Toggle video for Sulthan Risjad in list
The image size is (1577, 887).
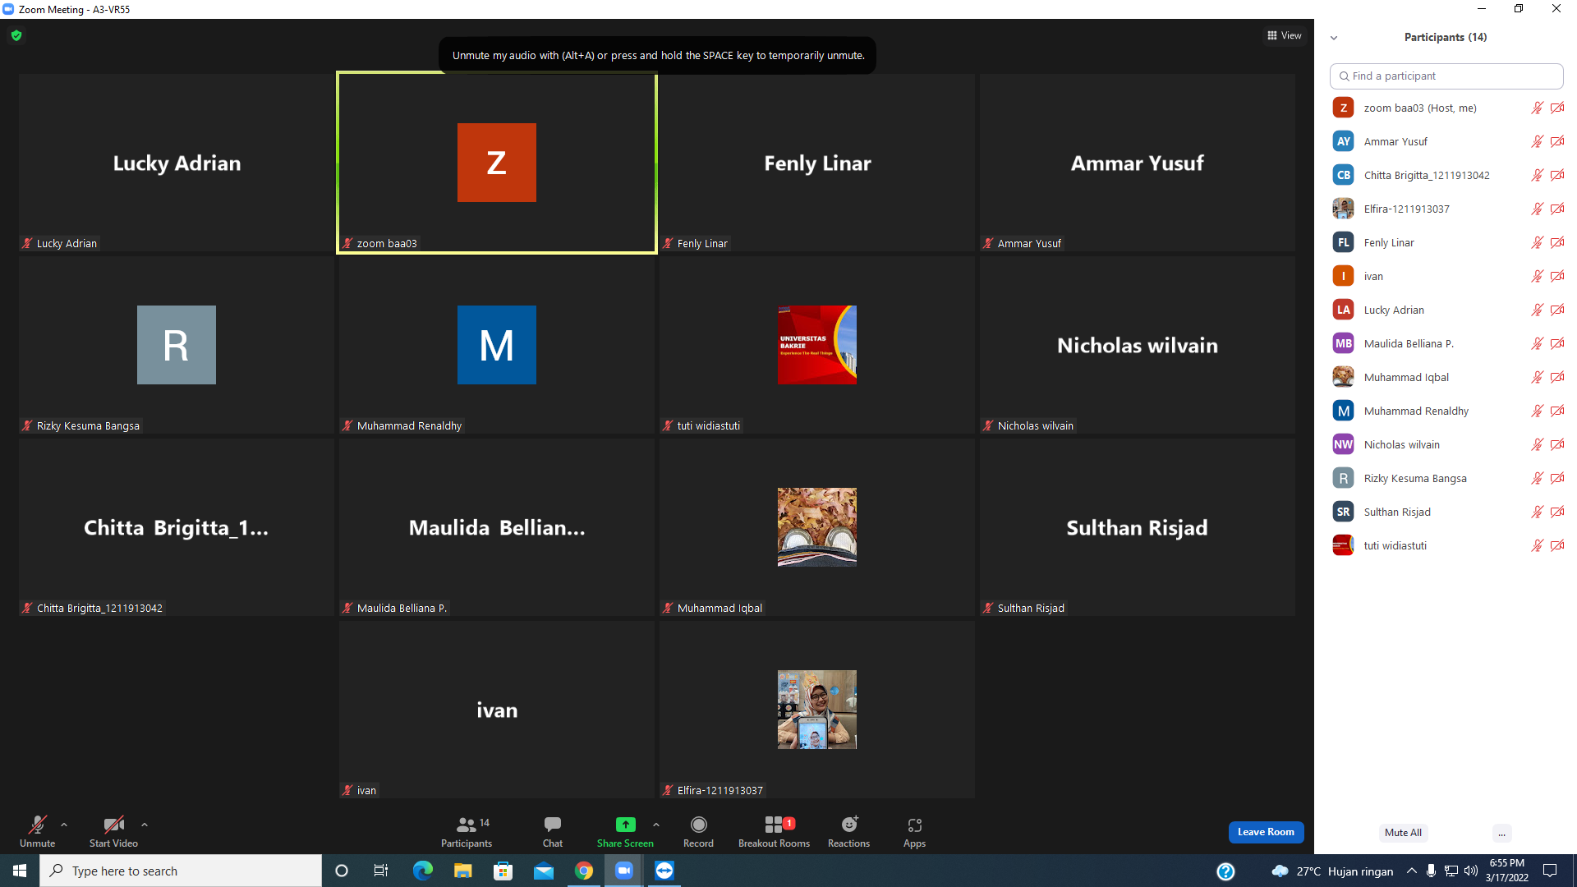1557,512
